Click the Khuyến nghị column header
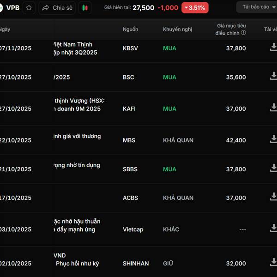277x277 pixels. tap(177, 30)
